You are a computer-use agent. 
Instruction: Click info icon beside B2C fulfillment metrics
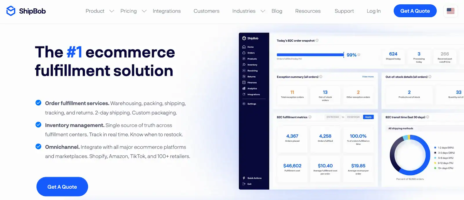pyautogui.click(x=310, y=117)
